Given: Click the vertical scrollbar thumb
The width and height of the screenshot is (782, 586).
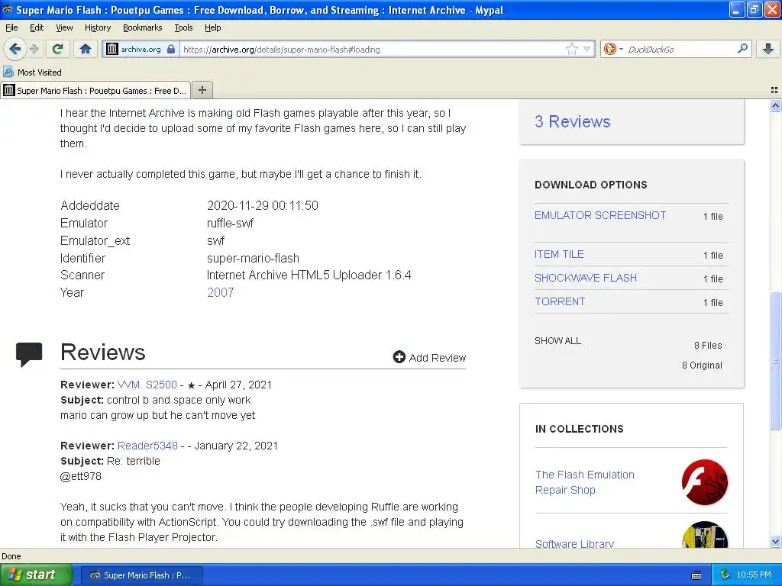Looking at the screenshot, I should (775, 361).
